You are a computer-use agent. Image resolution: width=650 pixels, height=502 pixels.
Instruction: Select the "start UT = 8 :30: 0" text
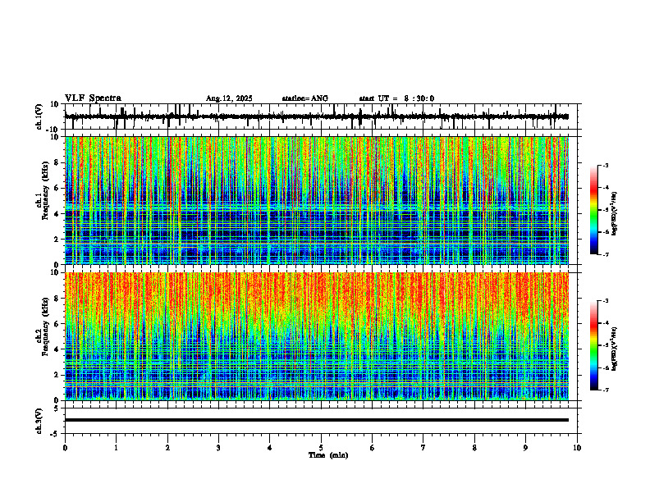coord(396,98)
